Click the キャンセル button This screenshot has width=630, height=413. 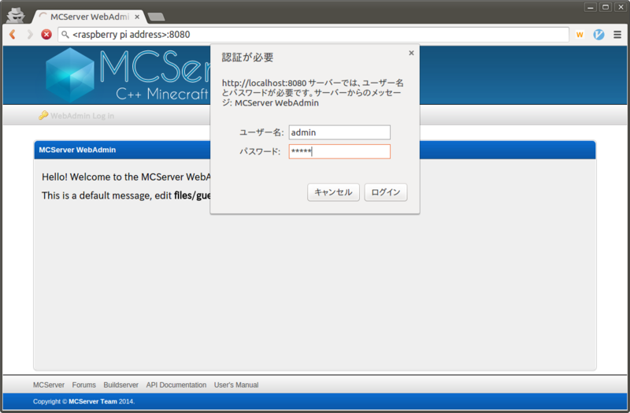click(333, 192)
